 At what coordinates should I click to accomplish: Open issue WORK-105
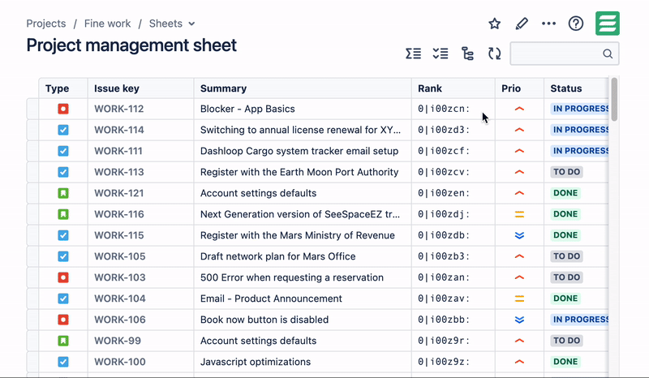point(119,256)
